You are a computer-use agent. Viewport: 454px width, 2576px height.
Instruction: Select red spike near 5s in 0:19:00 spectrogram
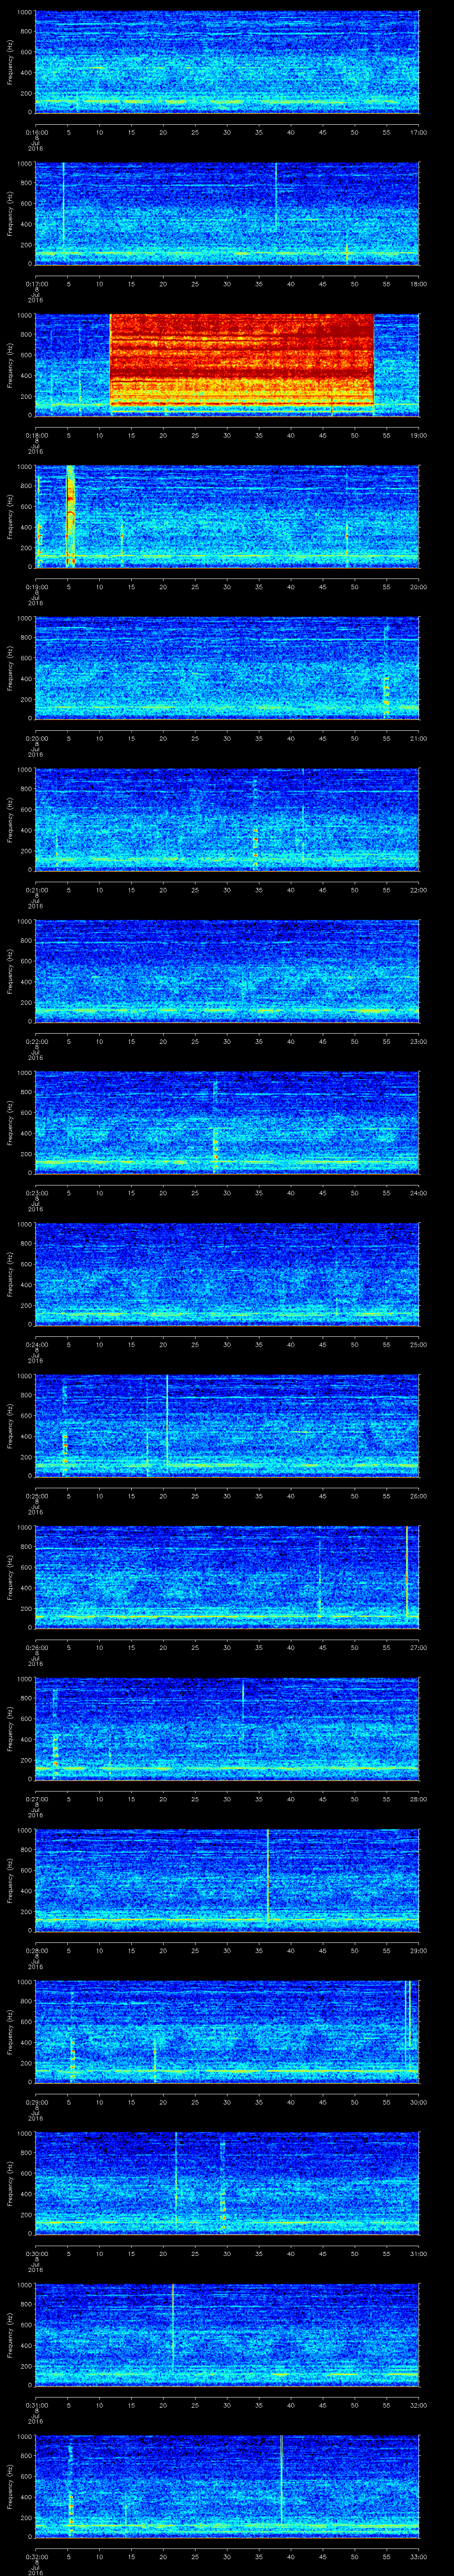[x=70, y=515]
